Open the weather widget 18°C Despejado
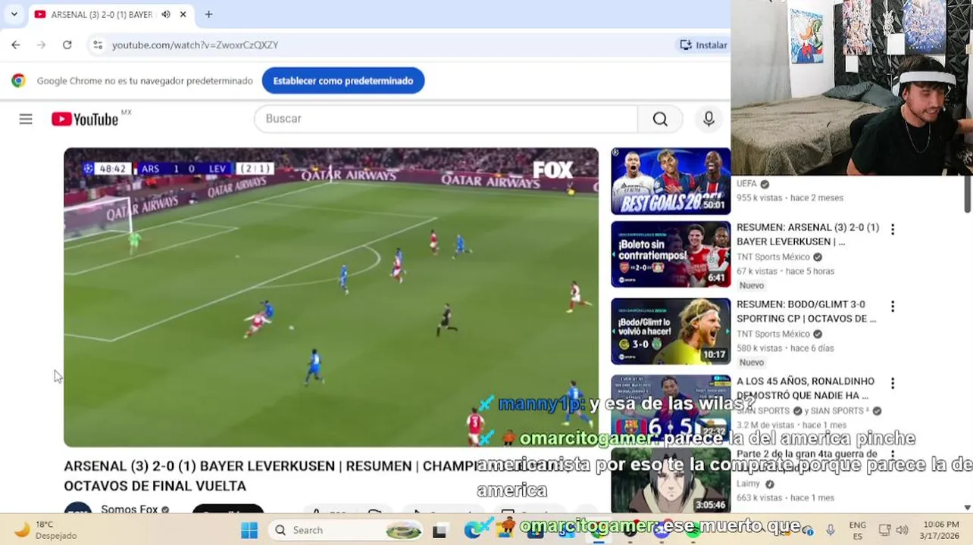 click(45, 530)
